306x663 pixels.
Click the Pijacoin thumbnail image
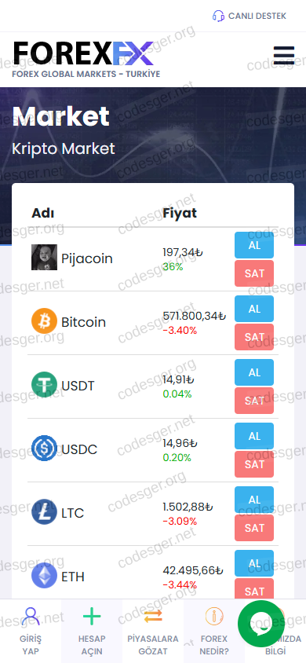click(x=44, y=258)
